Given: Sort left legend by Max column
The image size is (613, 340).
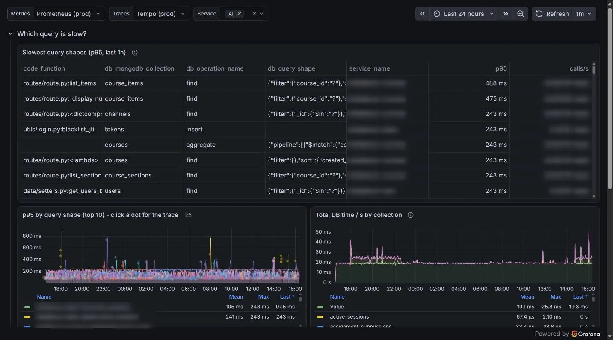Looking at the screenshot, I should coord(264,297).
